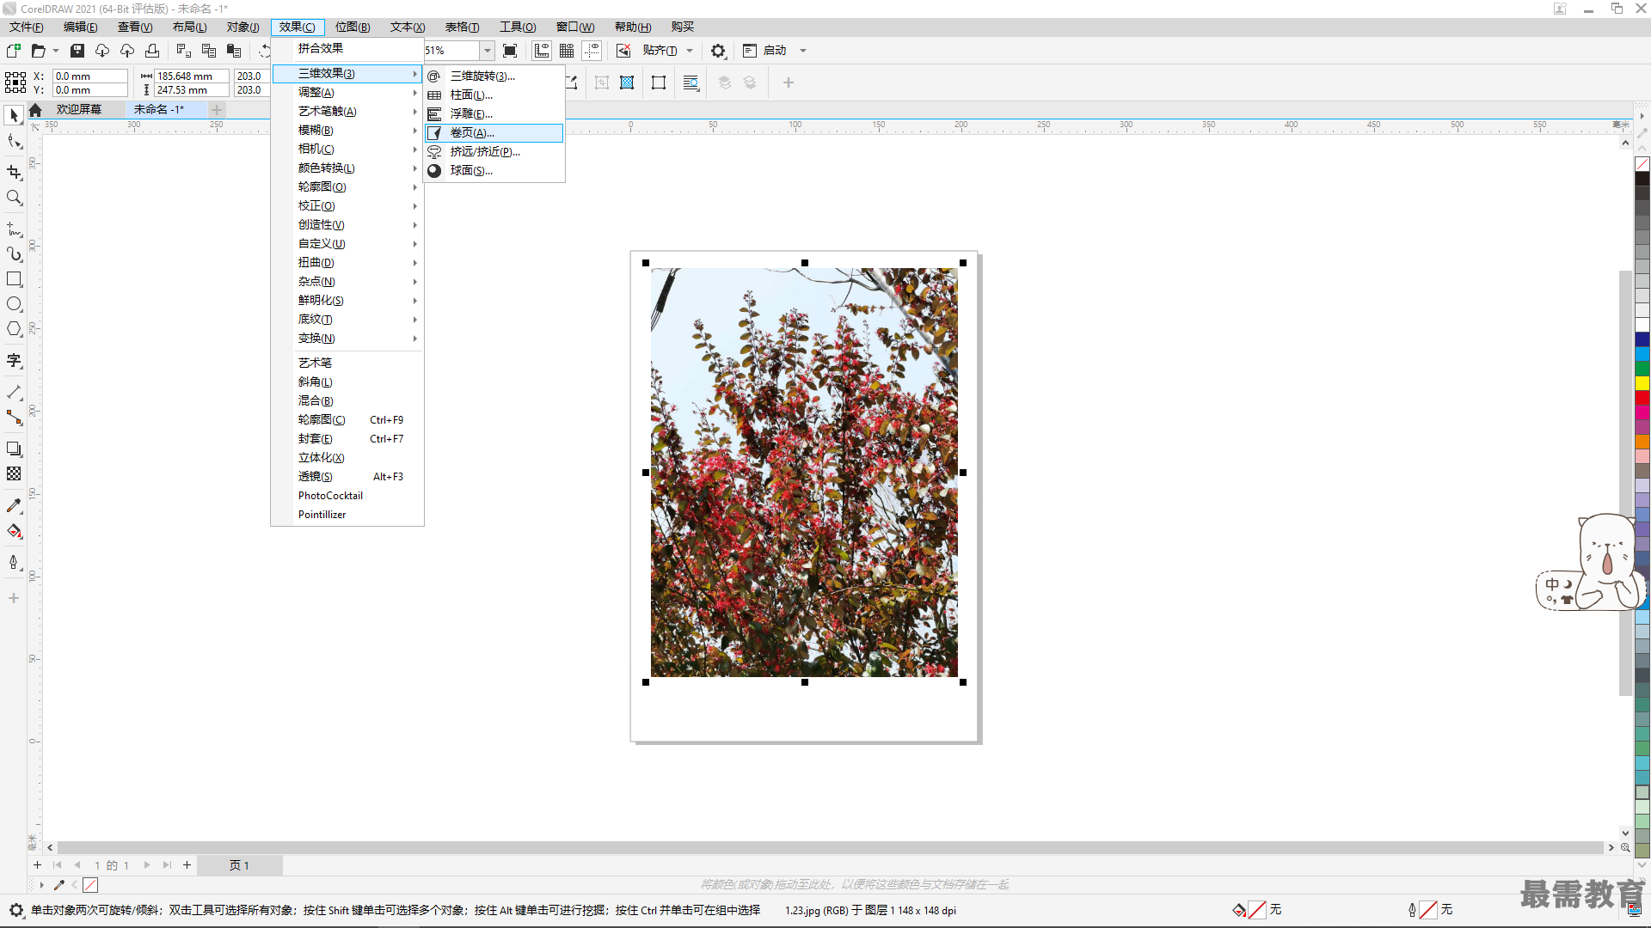Viewport: 1651px width, 928px height.
Task: Select the Polygon tool
Action: pos(14,329)
